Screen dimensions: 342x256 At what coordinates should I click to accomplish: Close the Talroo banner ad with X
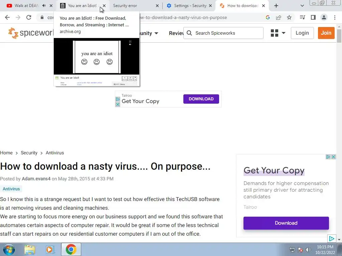coord(118,104)
